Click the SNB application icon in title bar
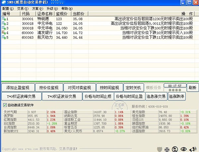 tap(3, 2)
